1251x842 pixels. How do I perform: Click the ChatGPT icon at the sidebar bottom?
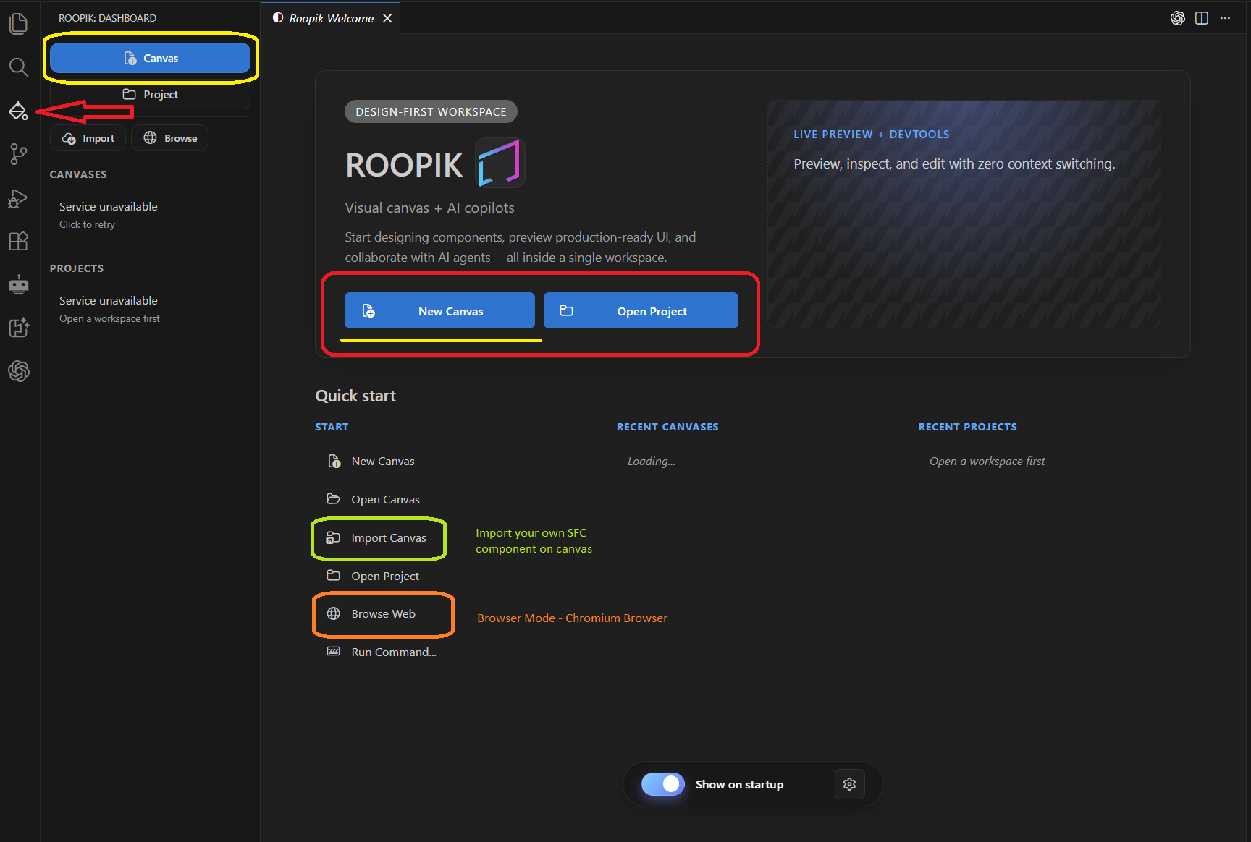18,371
